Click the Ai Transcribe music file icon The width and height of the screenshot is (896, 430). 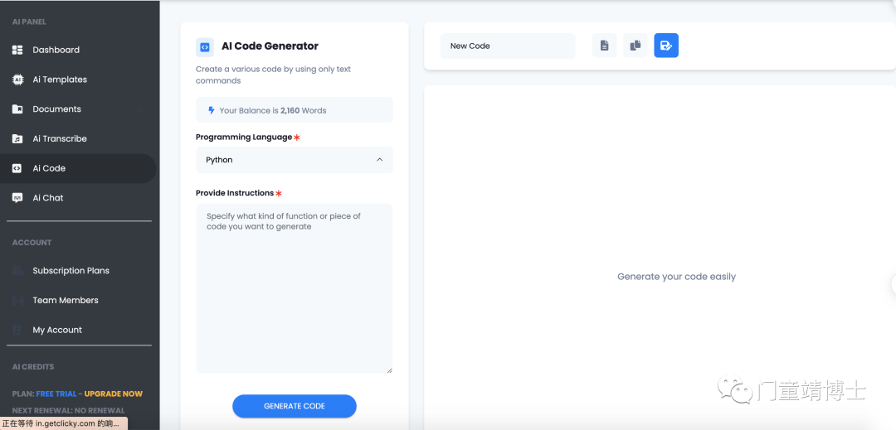point(17,138)
